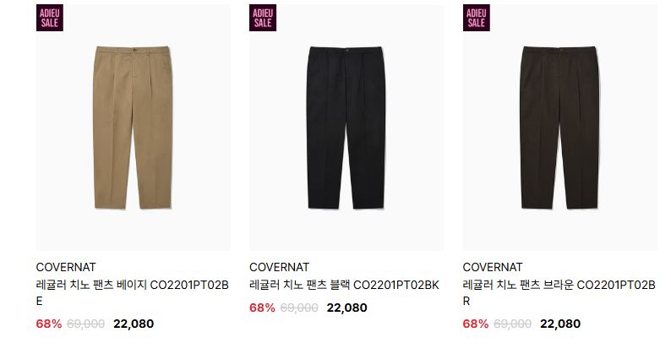
Task: Click the 68% discount label on beige pants
Action: [x=49, y=324]
